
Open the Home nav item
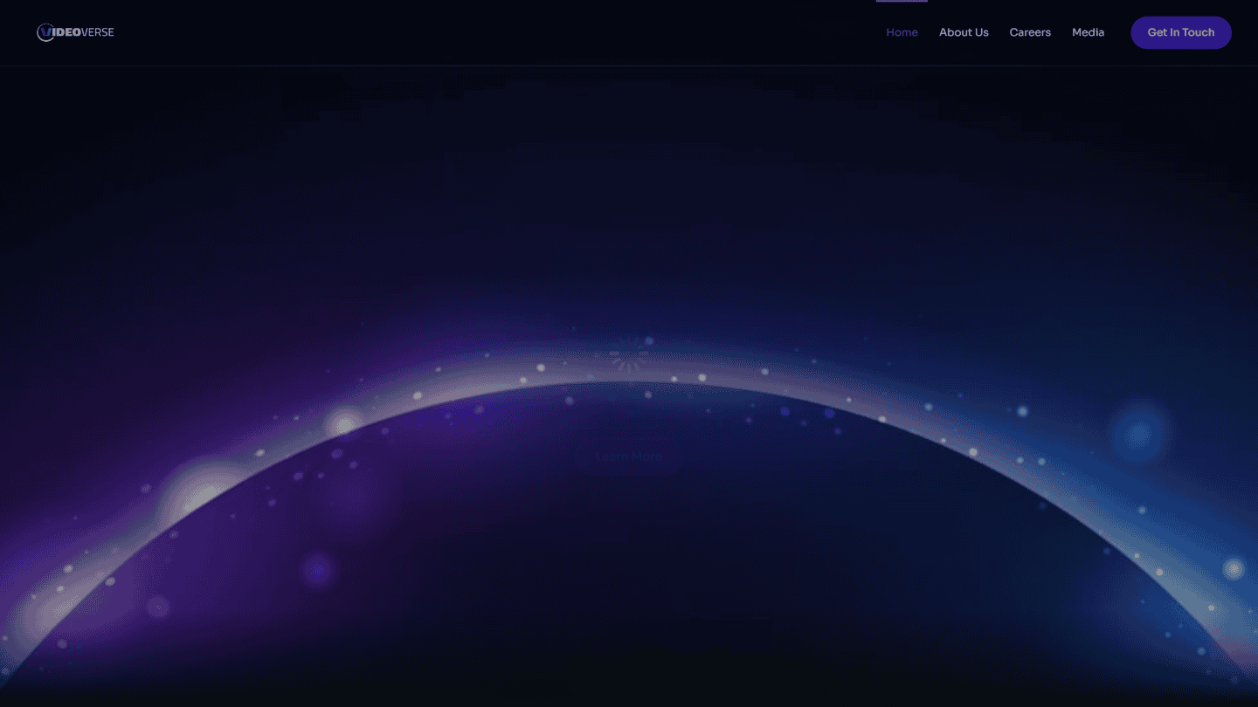(x=902, y=32)
